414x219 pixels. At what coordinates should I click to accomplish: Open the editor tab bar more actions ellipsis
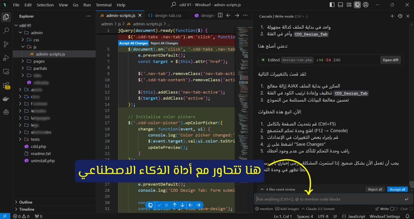click(x=245, y=15)
